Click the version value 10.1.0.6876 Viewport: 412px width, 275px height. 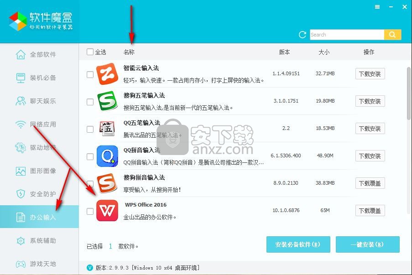286,210
